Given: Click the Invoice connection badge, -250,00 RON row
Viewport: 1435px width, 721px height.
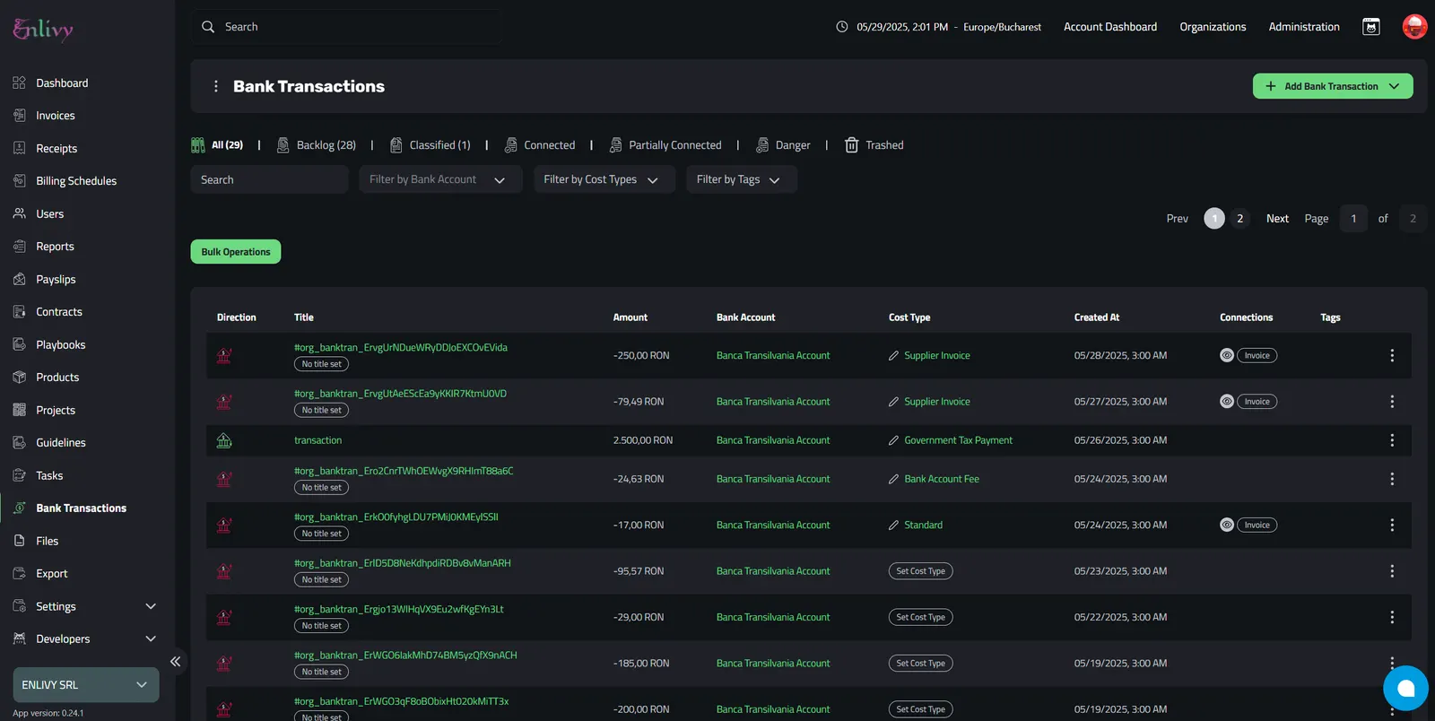Looking at the screenshot, I should (1257, 356).
